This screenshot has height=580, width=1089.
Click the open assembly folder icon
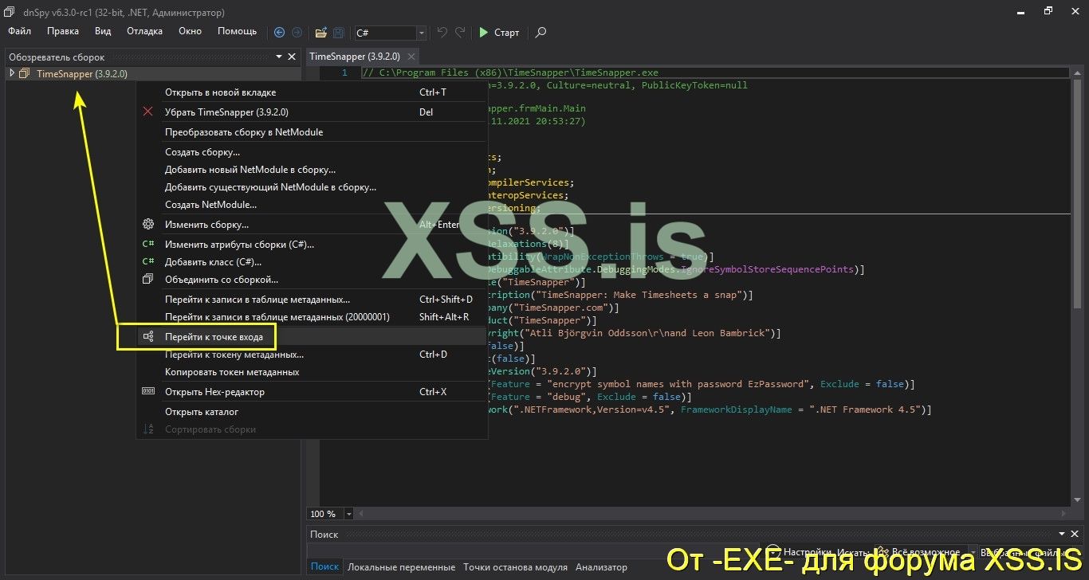pyautogui.click(x=321, y=32)
